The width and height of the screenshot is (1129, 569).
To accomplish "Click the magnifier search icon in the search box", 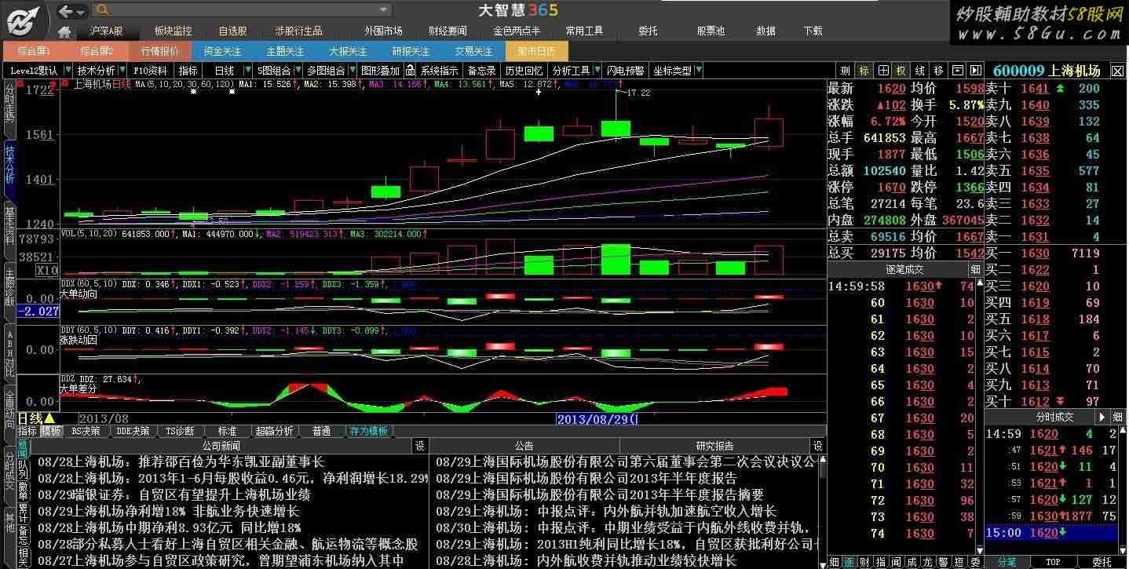I will click(x=100, y=10).
